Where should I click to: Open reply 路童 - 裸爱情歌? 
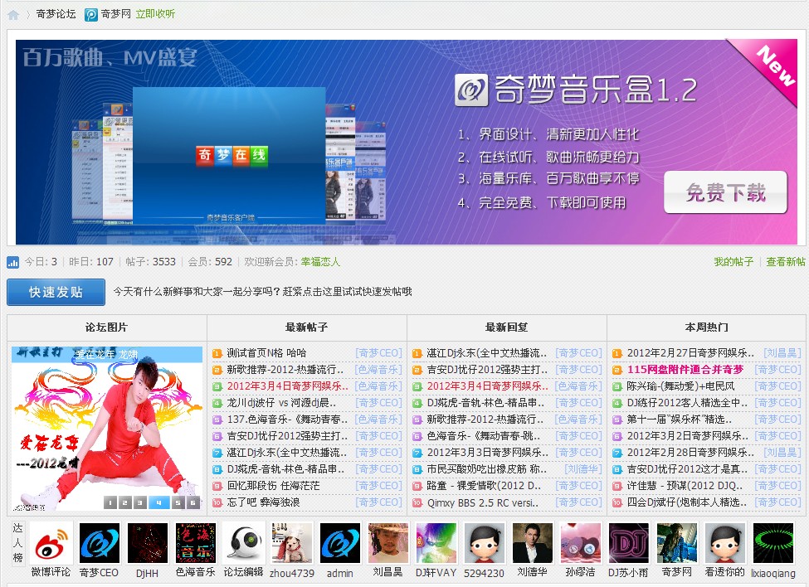tap(484, 486)
